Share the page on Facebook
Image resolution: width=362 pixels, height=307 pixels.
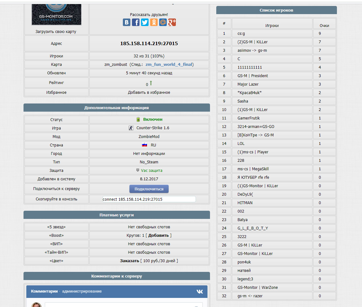136,22
